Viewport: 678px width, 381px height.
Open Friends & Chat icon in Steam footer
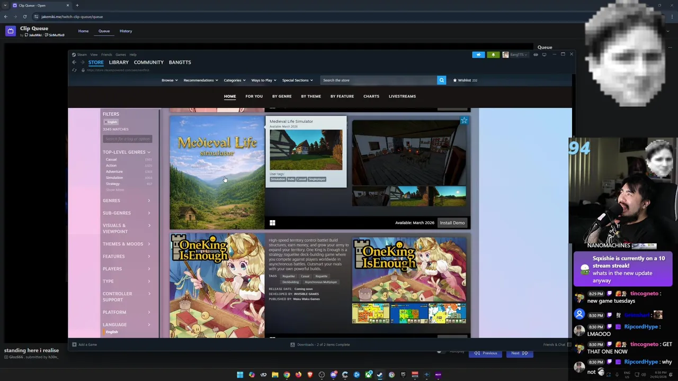[569, 344]
